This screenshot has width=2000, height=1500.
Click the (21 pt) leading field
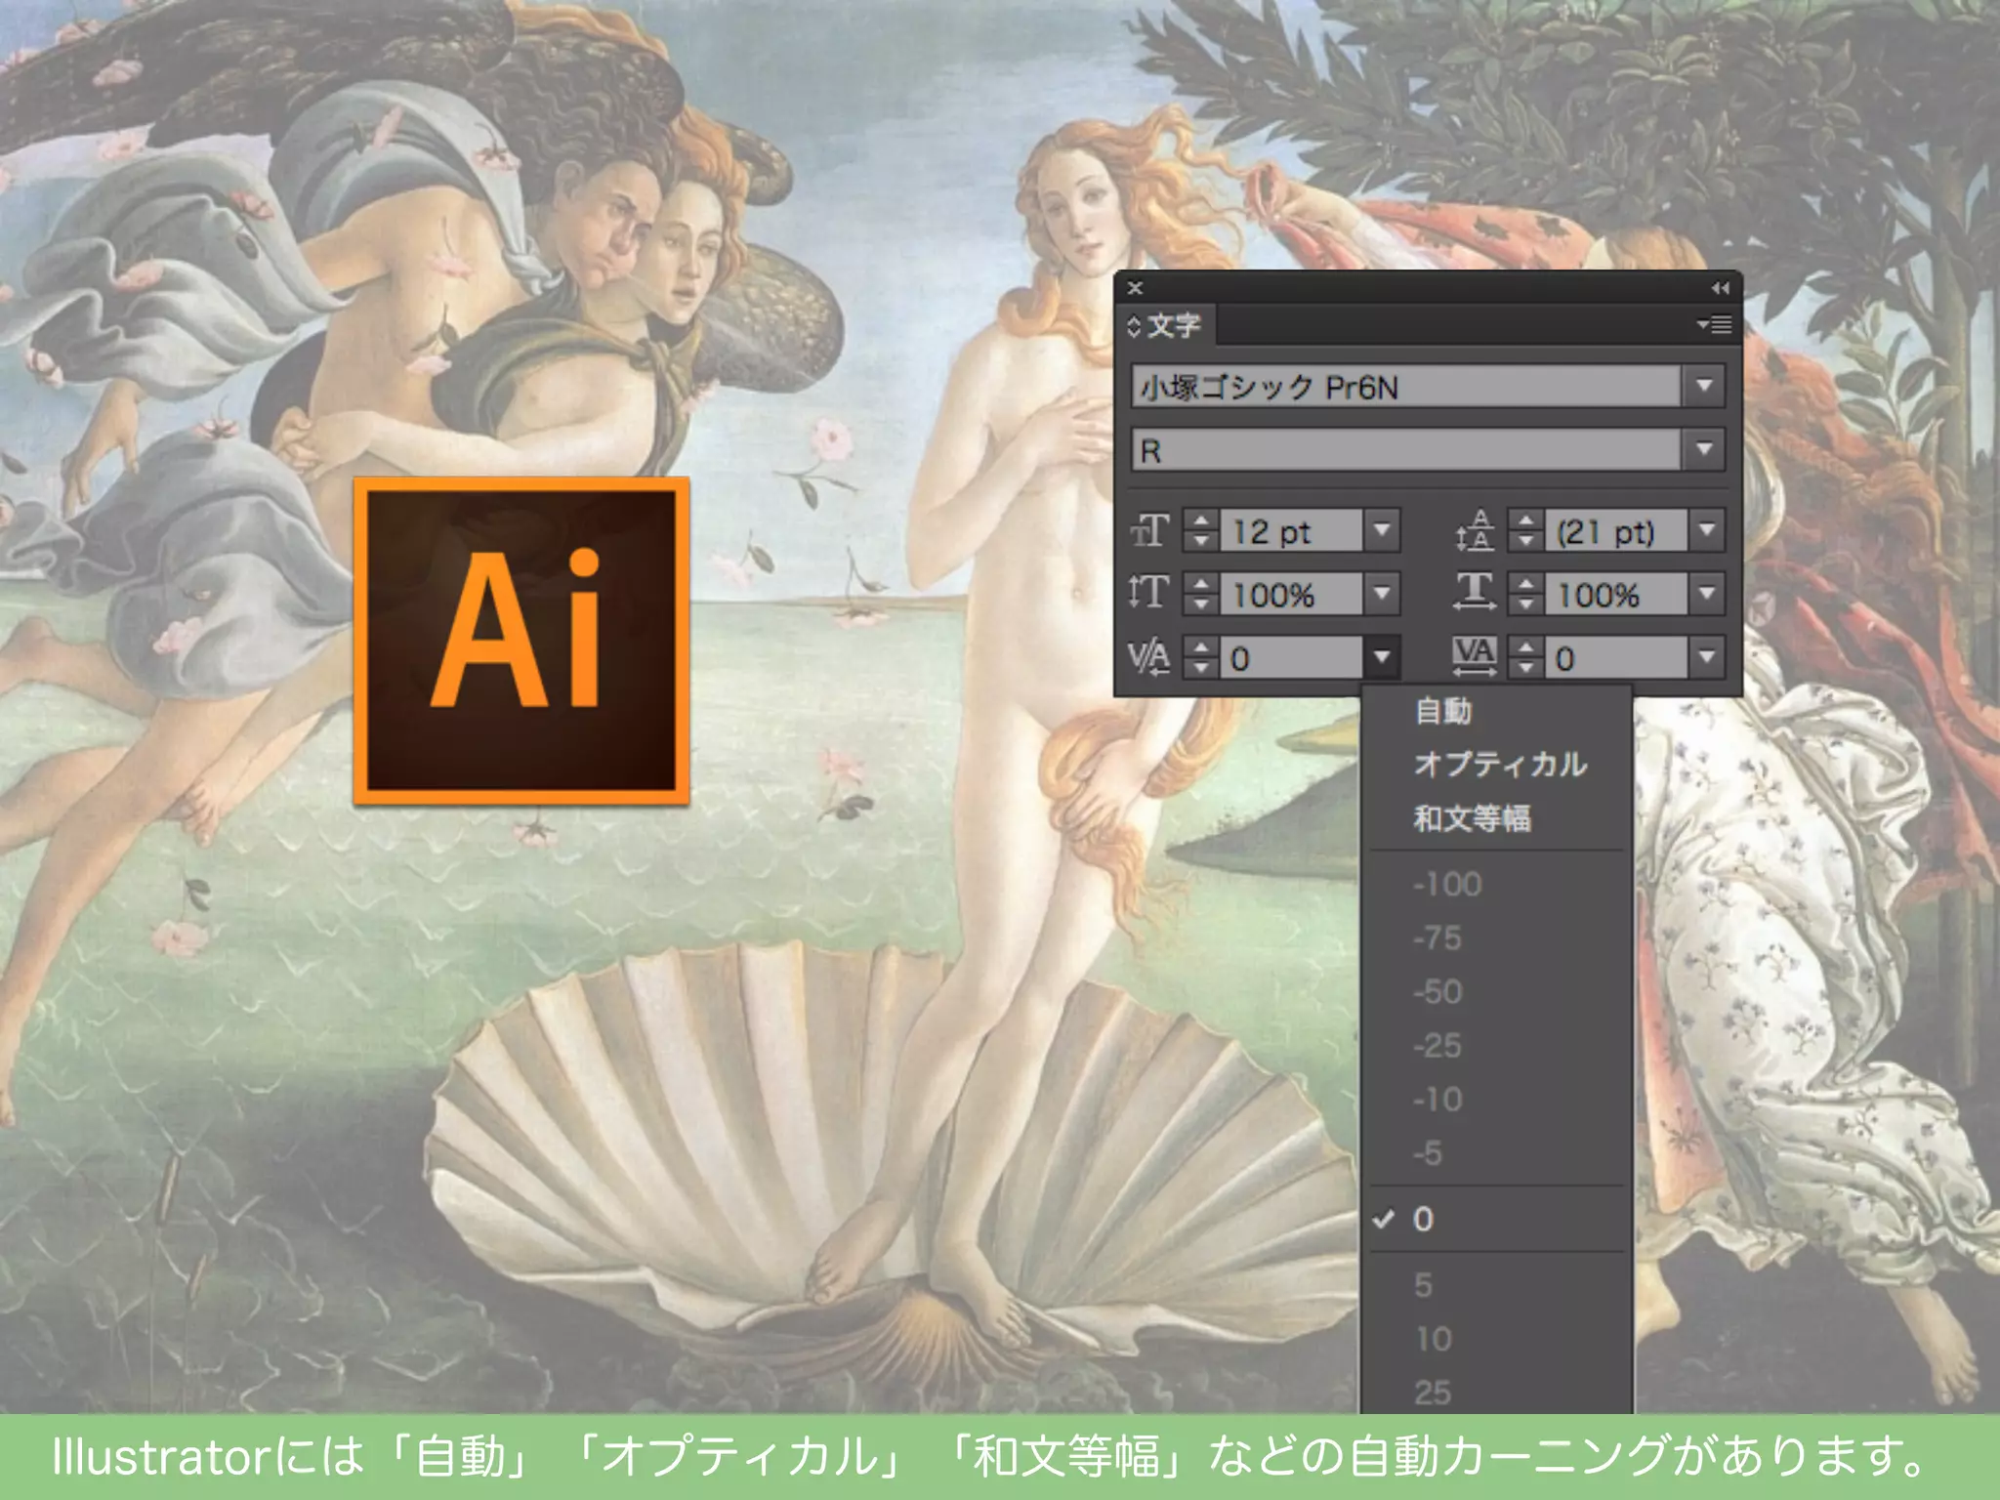click(1616, 530)
